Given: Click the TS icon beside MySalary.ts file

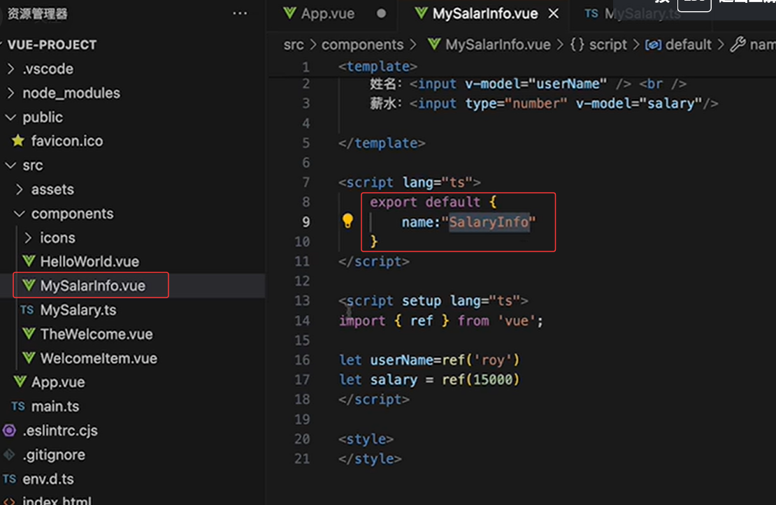Looking at the screenshot, I should coord(27,309).
